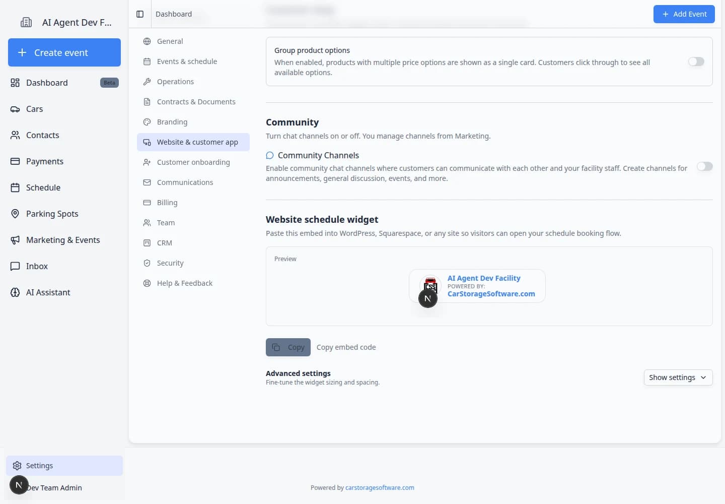Image resolution: width=725 pixels, height=504 pixels.
Task: Click the Cars icon in sidebar
Action: [15, 109]
